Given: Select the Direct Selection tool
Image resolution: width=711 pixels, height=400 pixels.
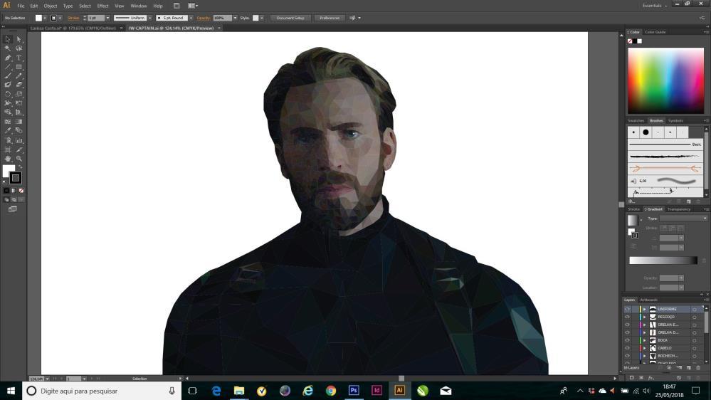Looking at the screenshot, I should (19, 39).
